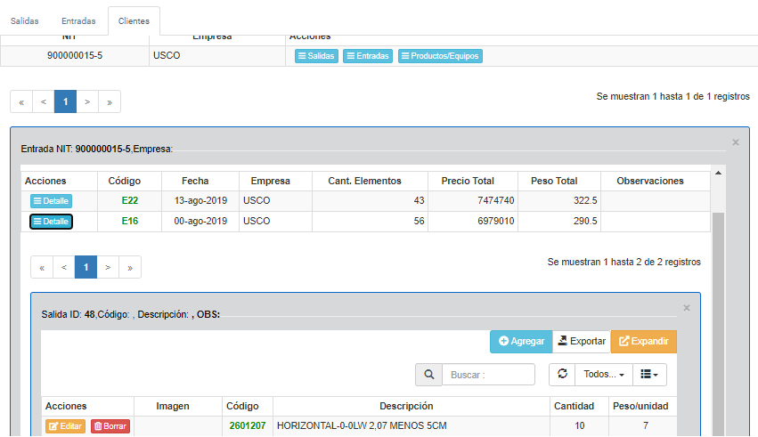Image resolution: width=758 pixels, height=437 pixels.
Task: Open Productos/Equipos for USCO
Action: click(x=440, y=56)
